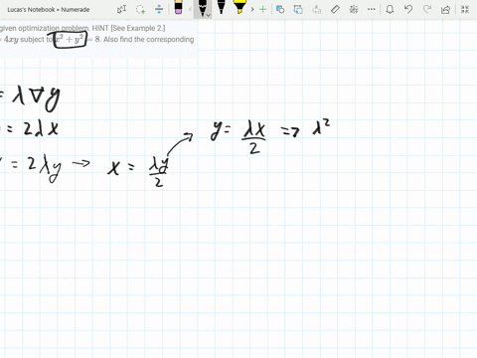Show previous pens with left chevron

click(190, 9)
